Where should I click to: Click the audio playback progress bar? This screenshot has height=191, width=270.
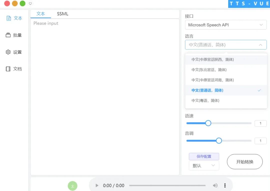167,186
